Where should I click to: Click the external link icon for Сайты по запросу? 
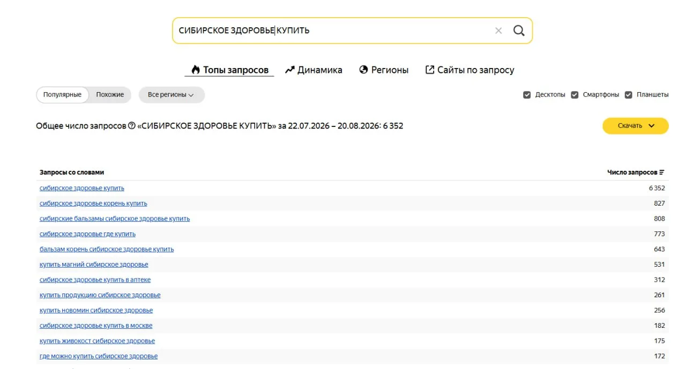[x=430, y=70]
